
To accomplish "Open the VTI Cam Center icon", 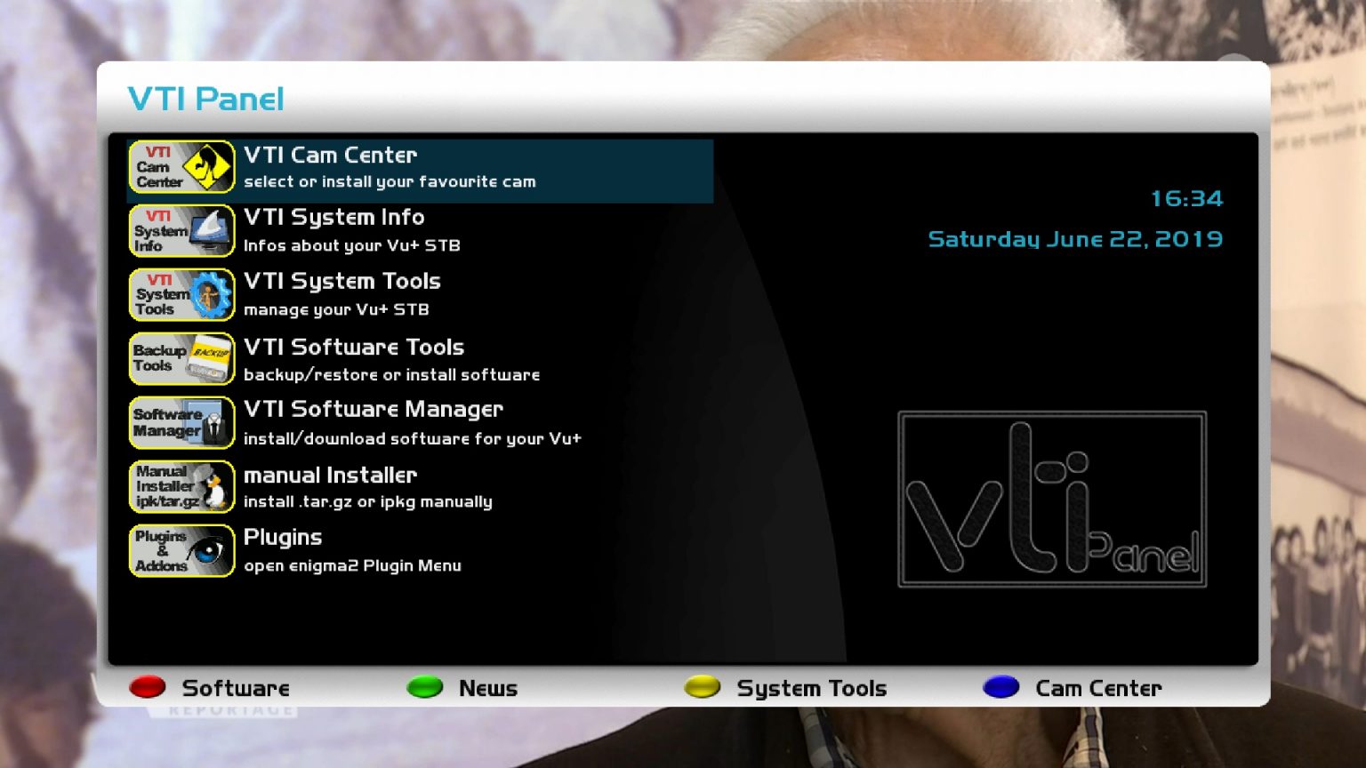I will pyautogui.click(x=181, y=167).
